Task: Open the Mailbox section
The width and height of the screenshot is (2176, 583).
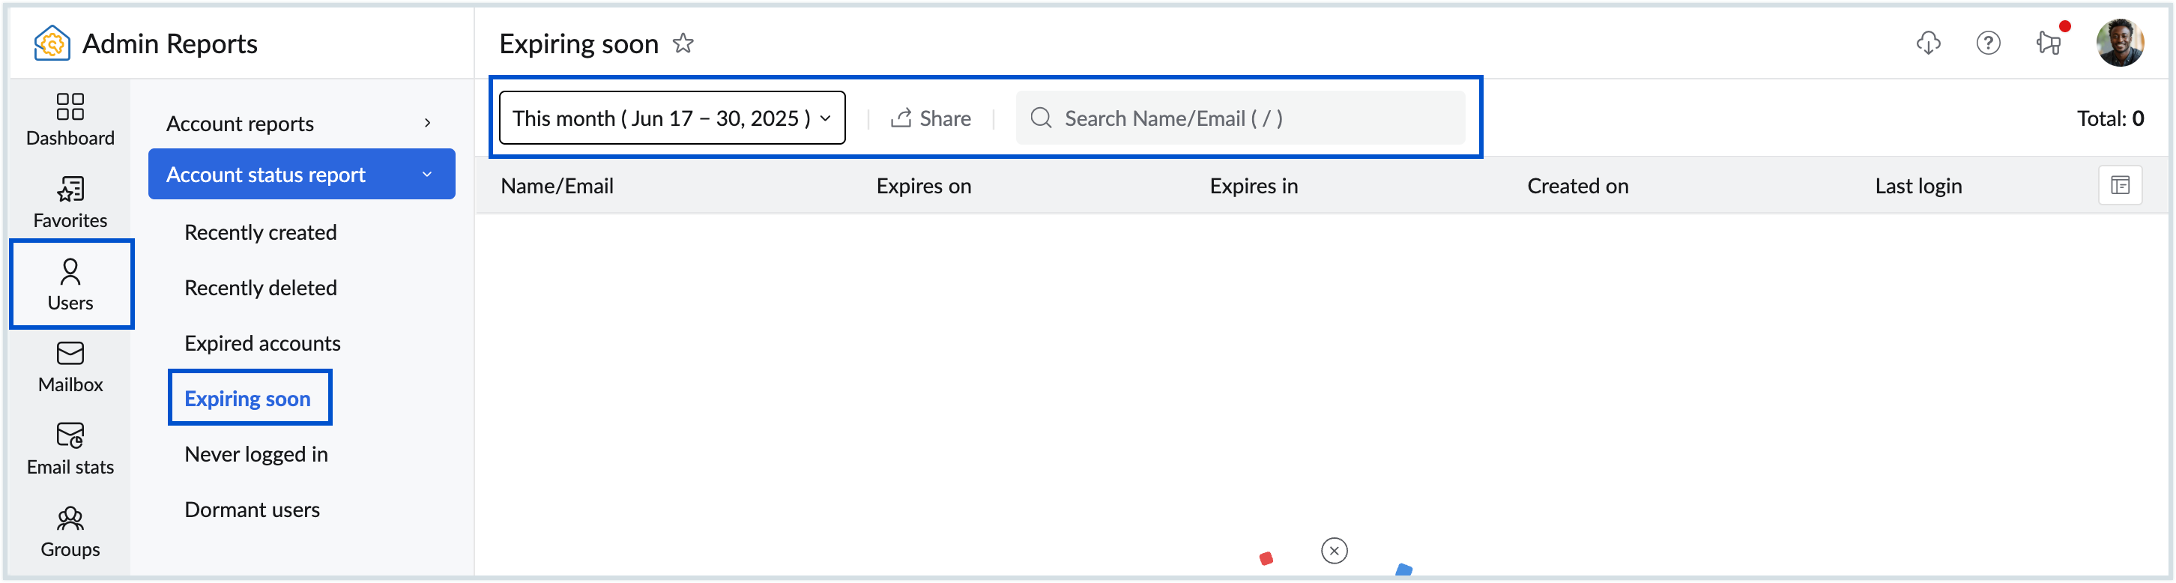Action: [x=70, y=366]
